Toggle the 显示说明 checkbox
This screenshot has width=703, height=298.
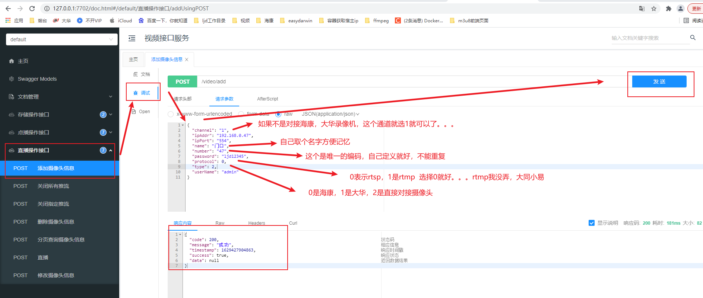(592, 223)
